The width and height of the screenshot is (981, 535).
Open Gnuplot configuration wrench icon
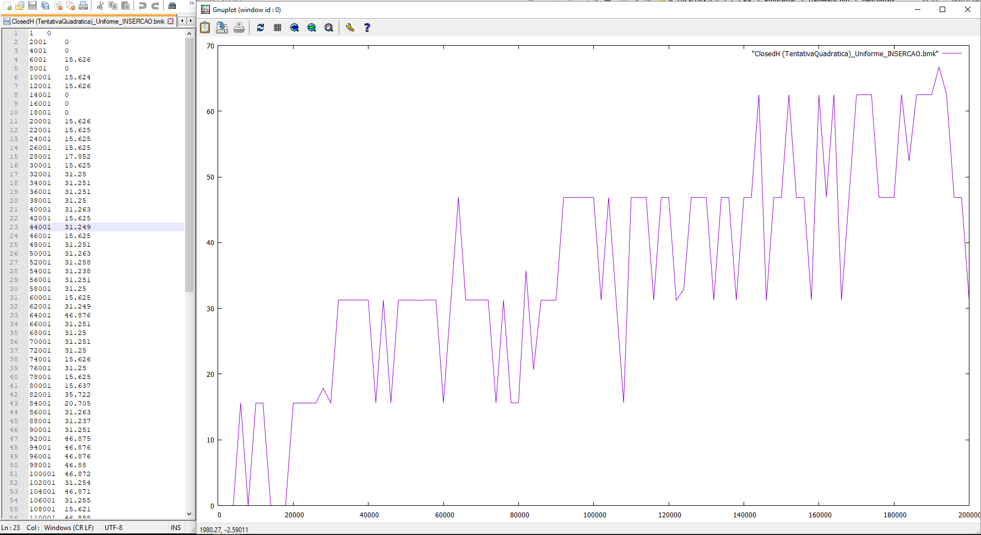click(x=350, y=28)
